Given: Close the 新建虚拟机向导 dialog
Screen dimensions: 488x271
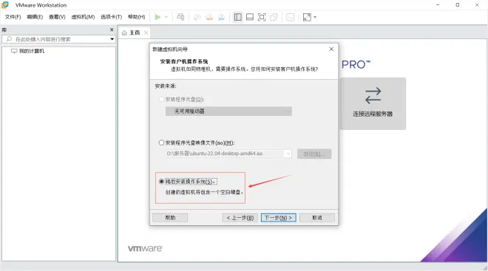Looking at the screenshot, I should (x=331, y=49).
